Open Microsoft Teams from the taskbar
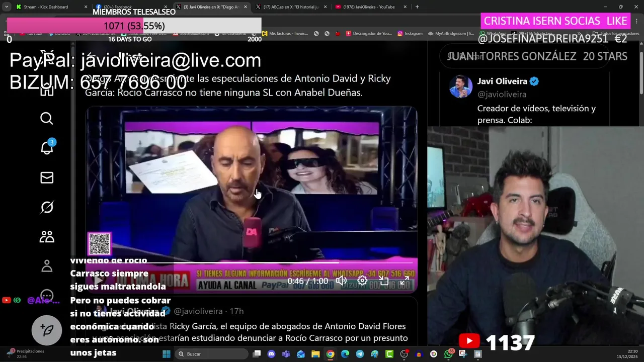Screen dimensions: 644x362 coord(286,354)
